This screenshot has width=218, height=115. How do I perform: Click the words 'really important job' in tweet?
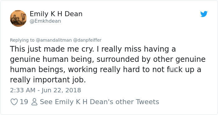point(48,80)
